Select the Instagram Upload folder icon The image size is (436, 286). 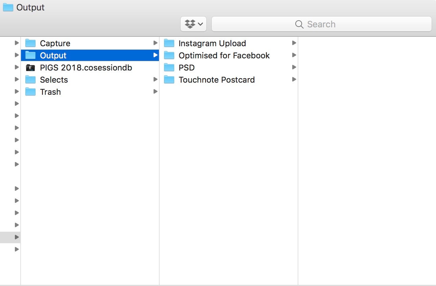point(169,43)
